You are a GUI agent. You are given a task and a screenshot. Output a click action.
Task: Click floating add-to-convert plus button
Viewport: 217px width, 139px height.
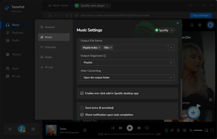[x=193, y=113]
